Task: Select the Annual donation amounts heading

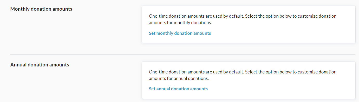Action: [x=40, y=65]
